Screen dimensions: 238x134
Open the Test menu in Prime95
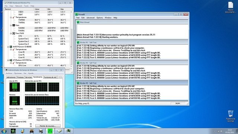(x=78, y=18)
